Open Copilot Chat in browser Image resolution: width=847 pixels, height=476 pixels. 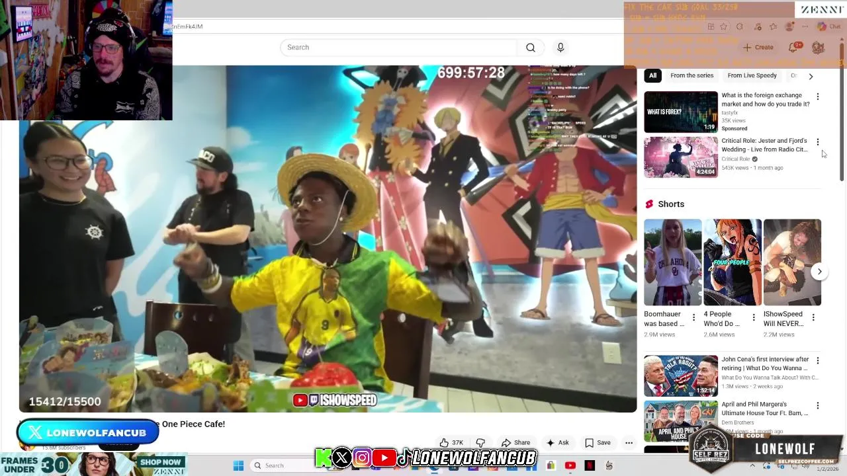tap(829, 26)
